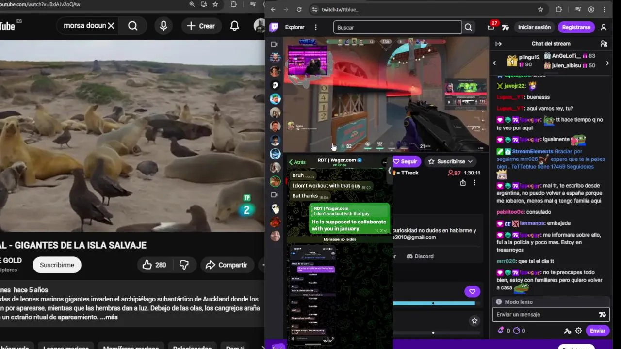Send chat message with Enviar
Image resolution: width=621 pixels, height=349 pixels.
[597, 331]
